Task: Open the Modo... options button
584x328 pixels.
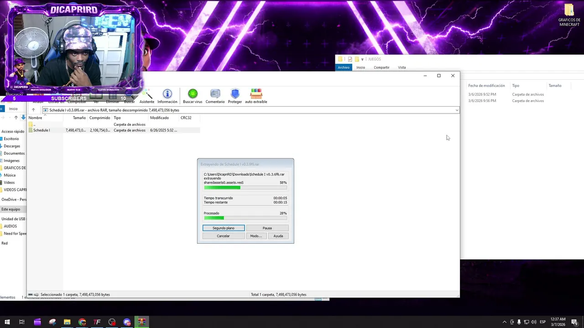Action: pos(256,236)
